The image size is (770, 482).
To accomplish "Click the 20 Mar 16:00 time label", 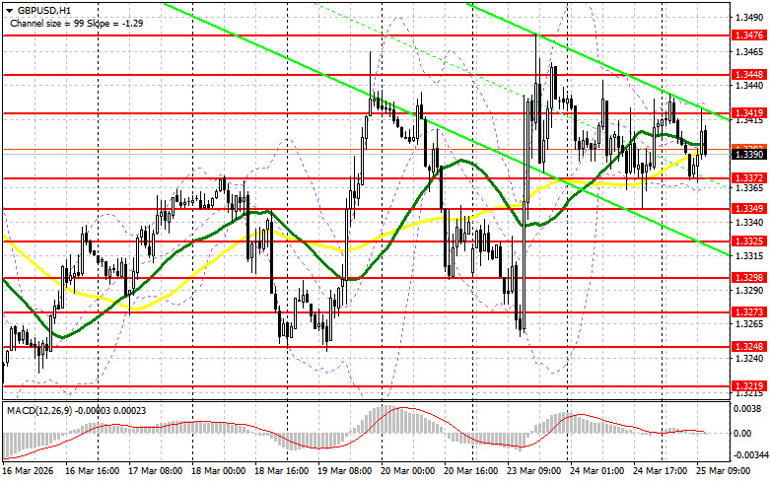I will pos(470,471).
